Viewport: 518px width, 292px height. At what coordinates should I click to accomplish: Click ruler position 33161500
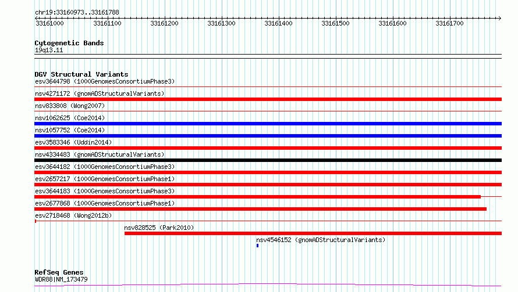point(335,23)
